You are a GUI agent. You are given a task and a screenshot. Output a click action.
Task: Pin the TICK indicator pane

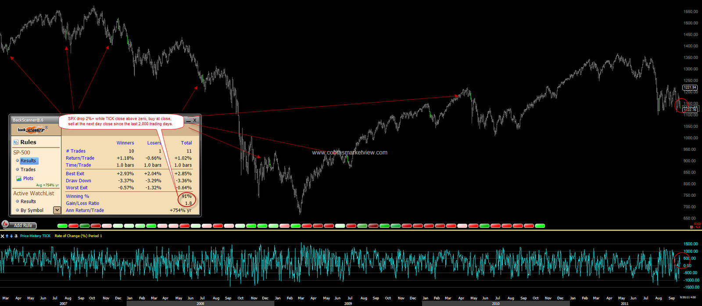point(16,236)
